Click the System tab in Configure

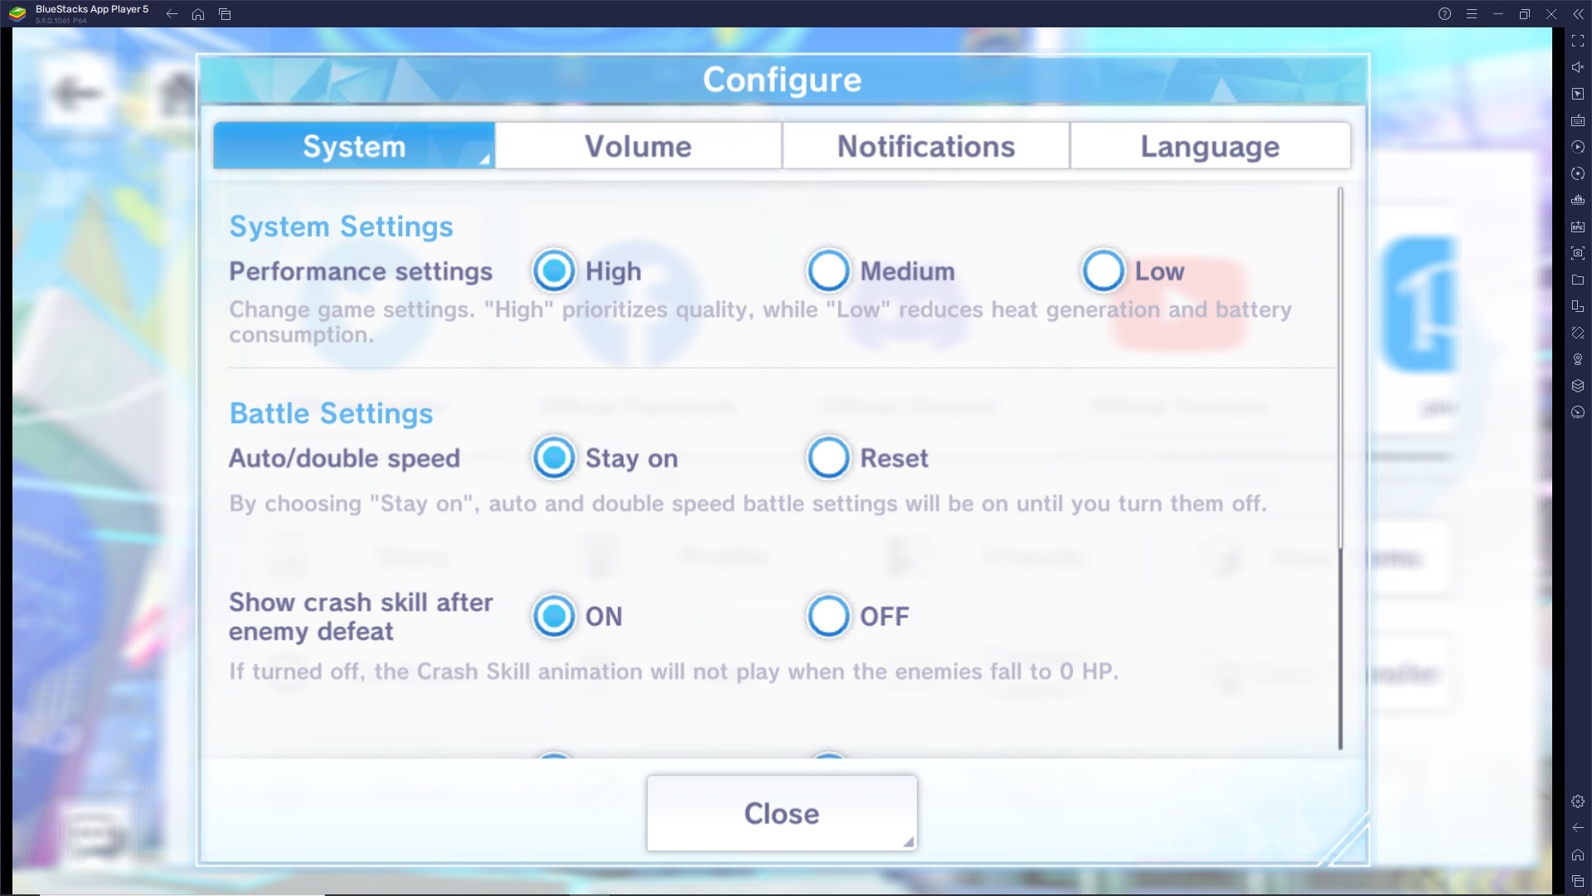(353, 145)
